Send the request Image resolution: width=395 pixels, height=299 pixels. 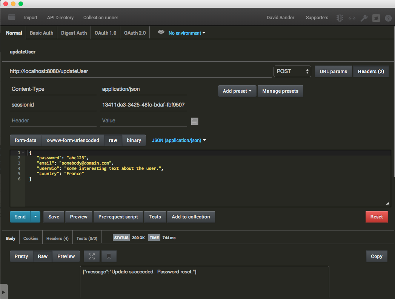(x=20, y=217)
